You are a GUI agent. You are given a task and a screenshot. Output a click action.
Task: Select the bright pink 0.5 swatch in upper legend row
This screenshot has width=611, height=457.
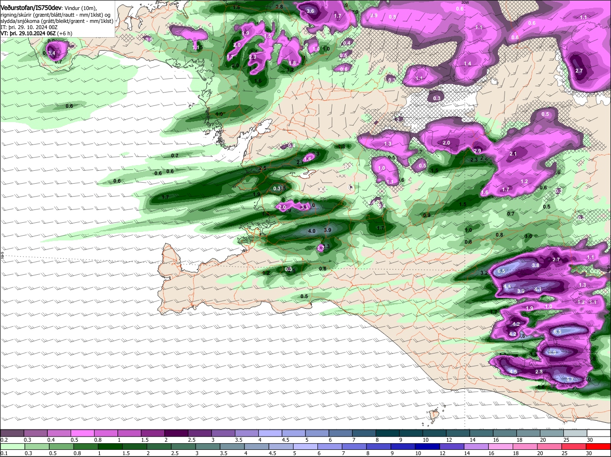[82, 432]
